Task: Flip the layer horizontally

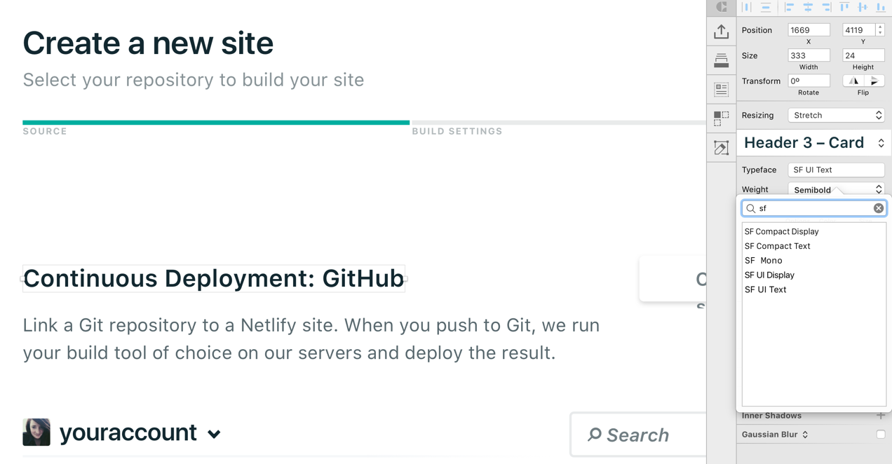Action: pos(853,81)
